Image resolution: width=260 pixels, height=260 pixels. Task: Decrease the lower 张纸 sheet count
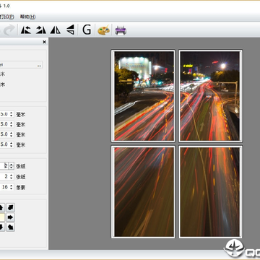pyautogui.click(x=12, y=178)
